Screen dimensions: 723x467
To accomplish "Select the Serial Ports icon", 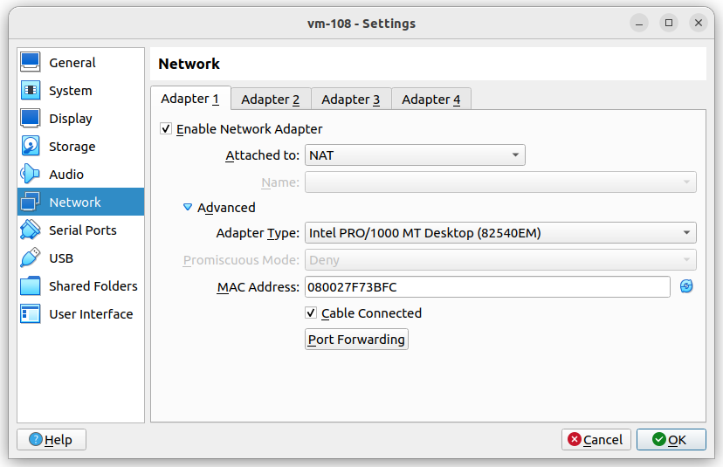I will (x=31, y=230).
